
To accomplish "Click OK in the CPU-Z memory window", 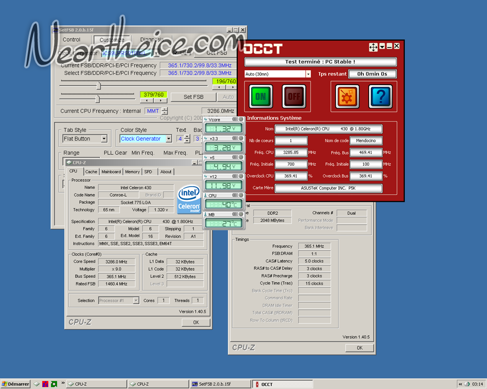I will click(360, 348).
